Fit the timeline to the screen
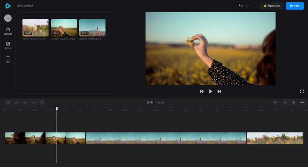The height and width of the screenshot is (167, 308). (302, 103)
